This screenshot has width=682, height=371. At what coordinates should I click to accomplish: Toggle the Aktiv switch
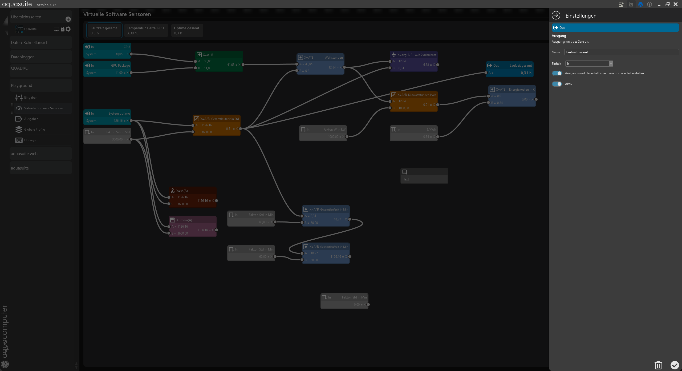pos(557,84)
